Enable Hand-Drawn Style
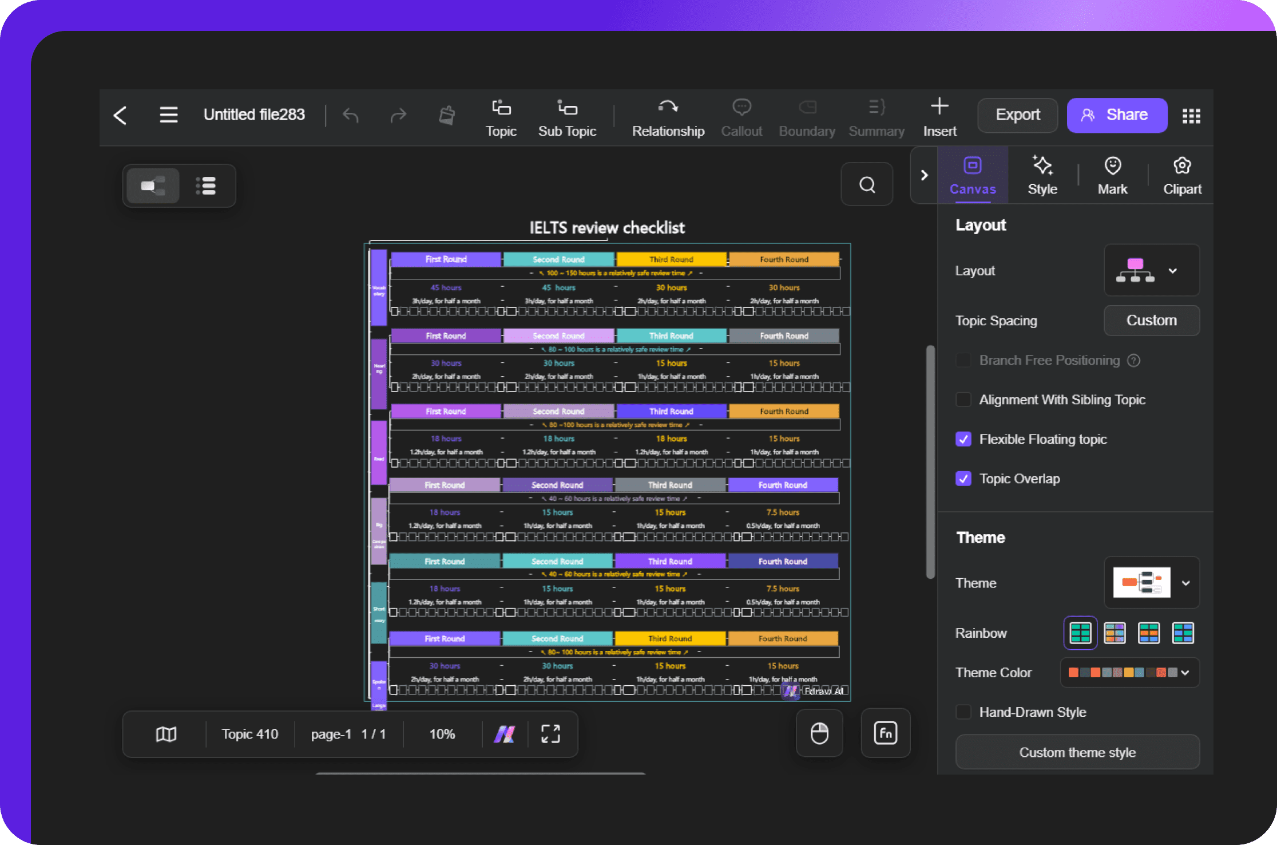1277x845 pixels. [x=963, y=712]
